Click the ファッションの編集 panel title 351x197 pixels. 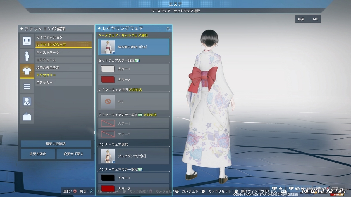click(x=45, y=29)
